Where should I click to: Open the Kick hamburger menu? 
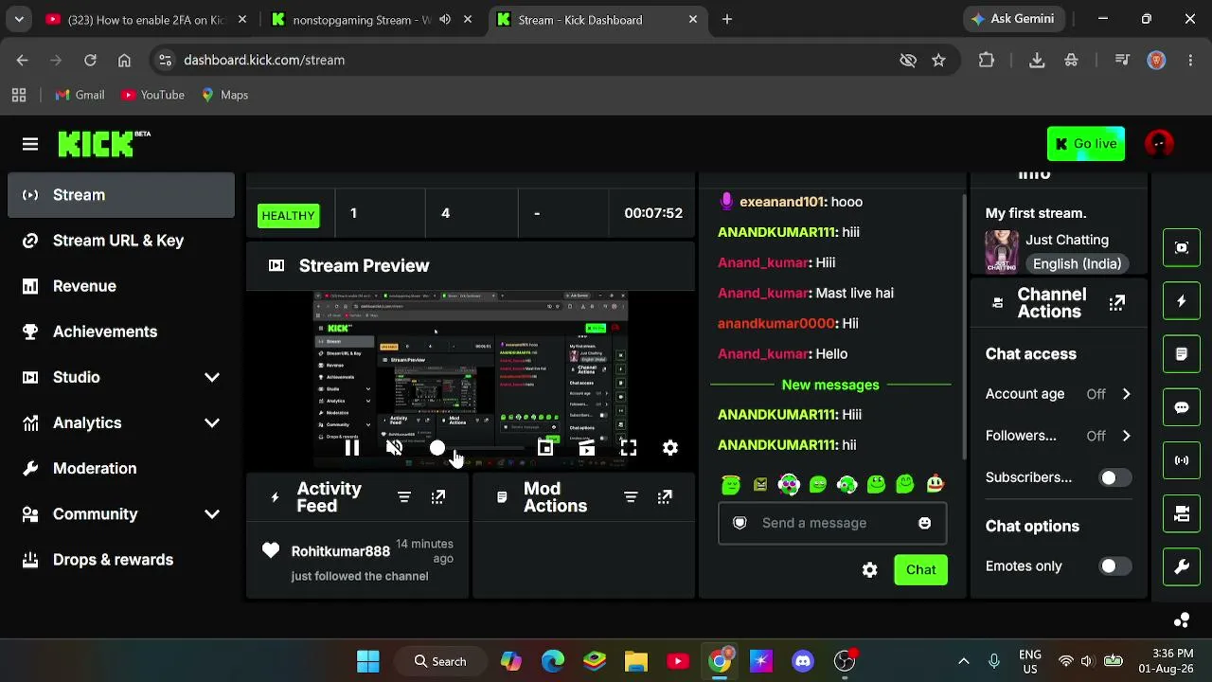click(30, 144)
